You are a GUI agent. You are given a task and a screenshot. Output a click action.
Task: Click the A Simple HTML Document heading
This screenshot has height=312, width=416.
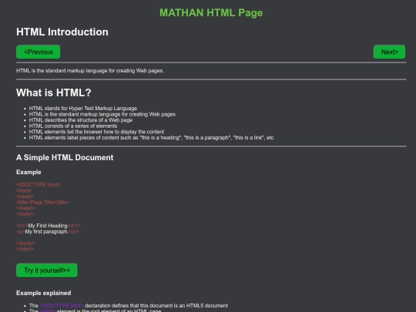[65, 157]
